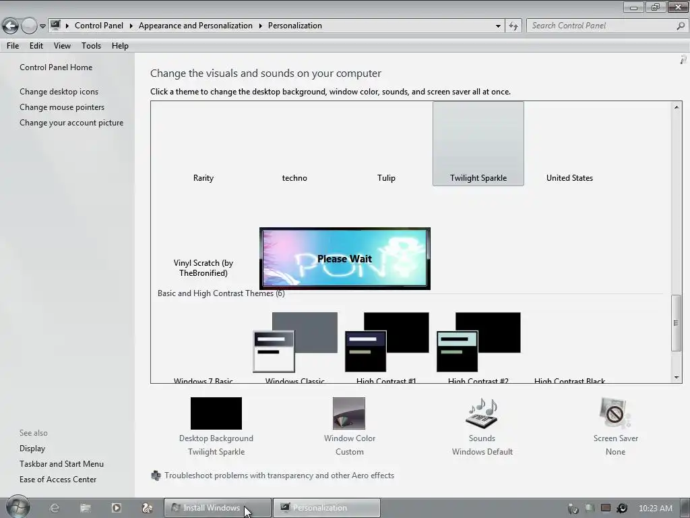This screenshot has height=518, width=690.
Task: Open the Tools menu
Action: 91,46
